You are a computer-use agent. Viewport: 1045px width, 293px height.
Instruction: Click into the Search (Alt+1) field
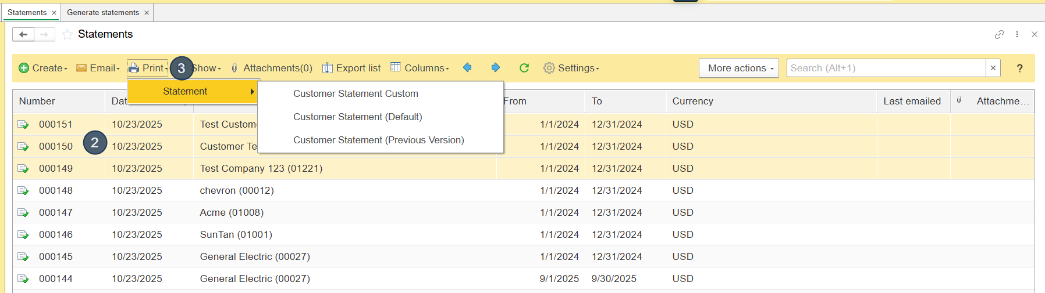tap(886, 68)
